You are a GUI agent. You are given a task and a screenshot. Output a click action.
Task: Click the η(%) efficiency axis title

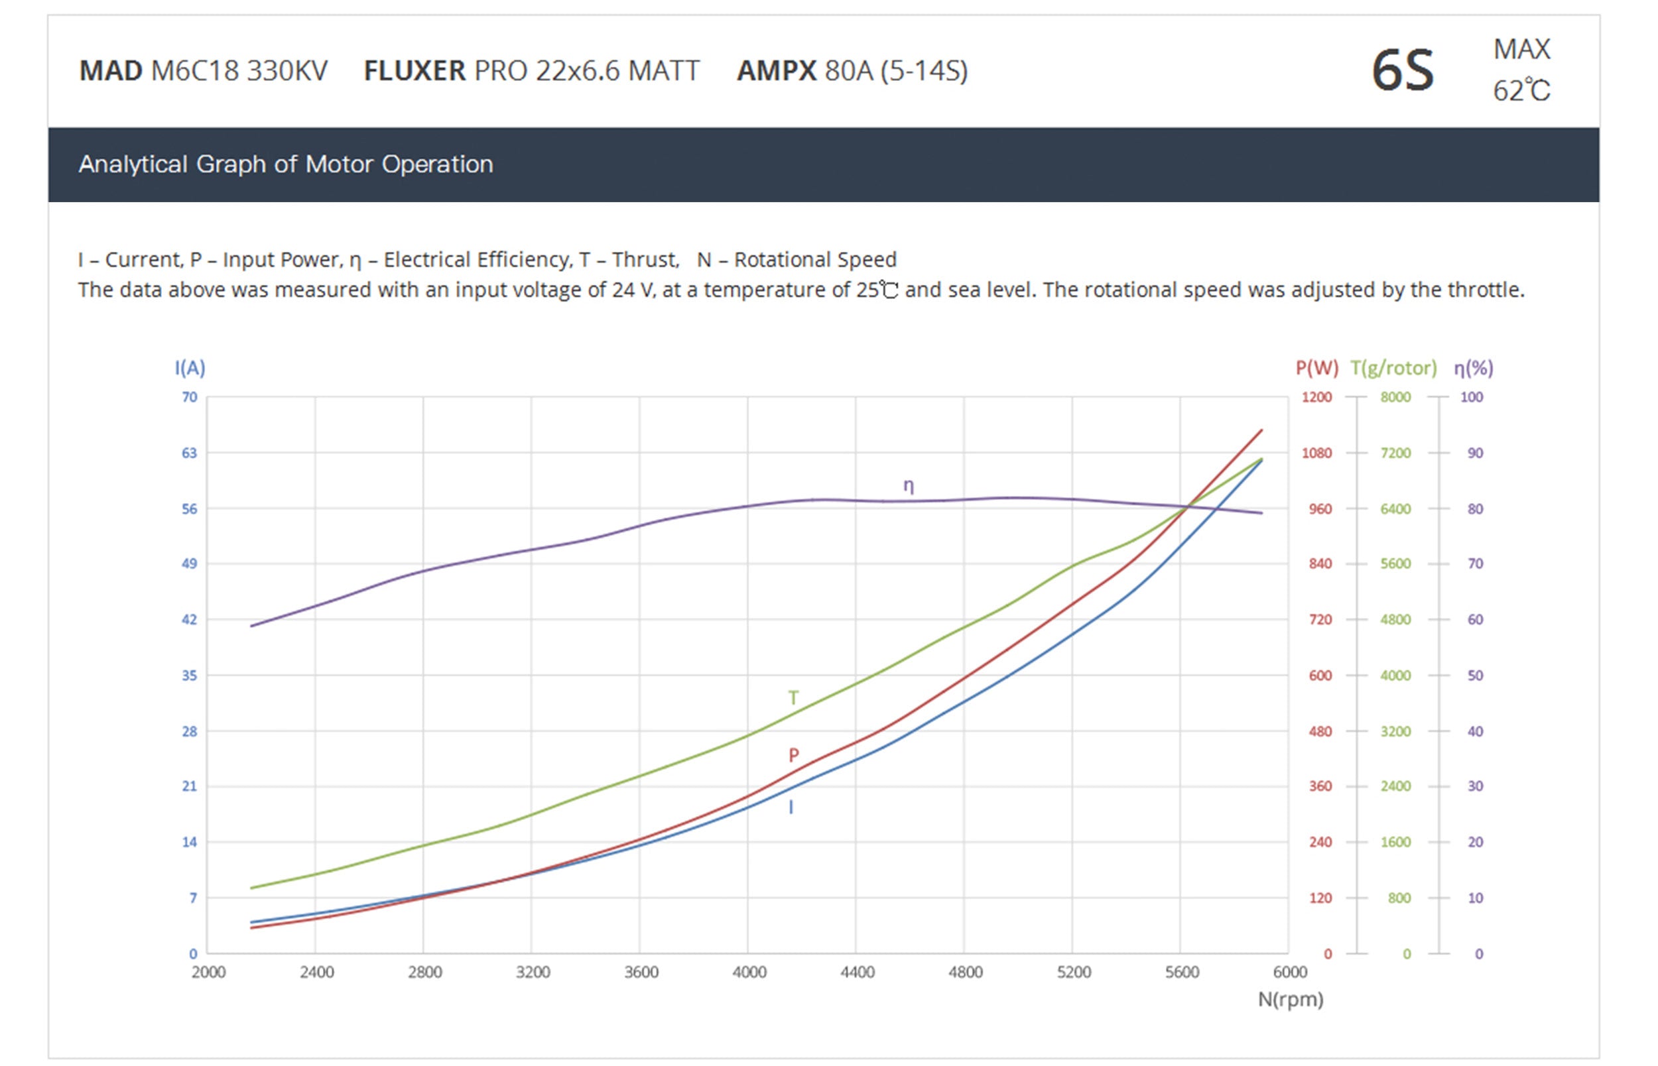[1472, 367]
